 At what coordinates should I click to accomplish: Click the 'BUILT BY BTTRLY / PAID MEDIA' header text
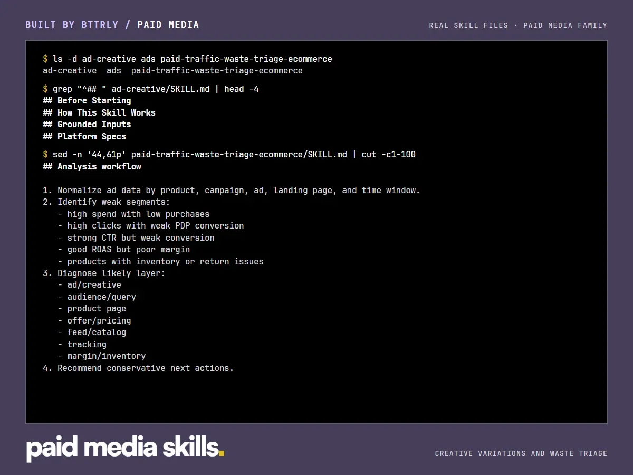112,25
